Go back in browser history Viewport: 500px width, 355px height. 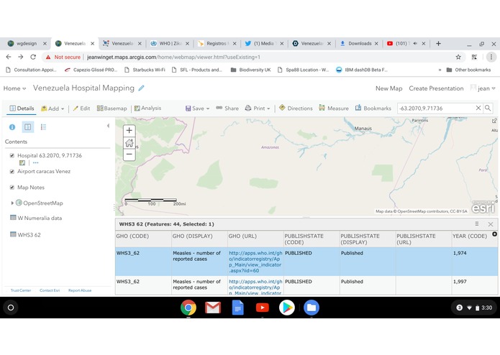(9, 57)
